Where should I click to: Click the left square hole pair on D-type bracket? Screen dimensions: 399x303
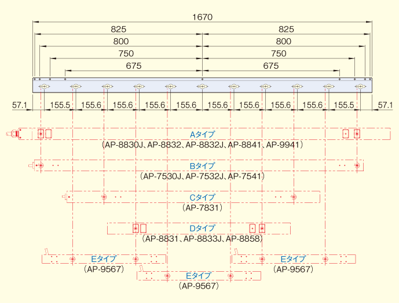coord(140,228)
